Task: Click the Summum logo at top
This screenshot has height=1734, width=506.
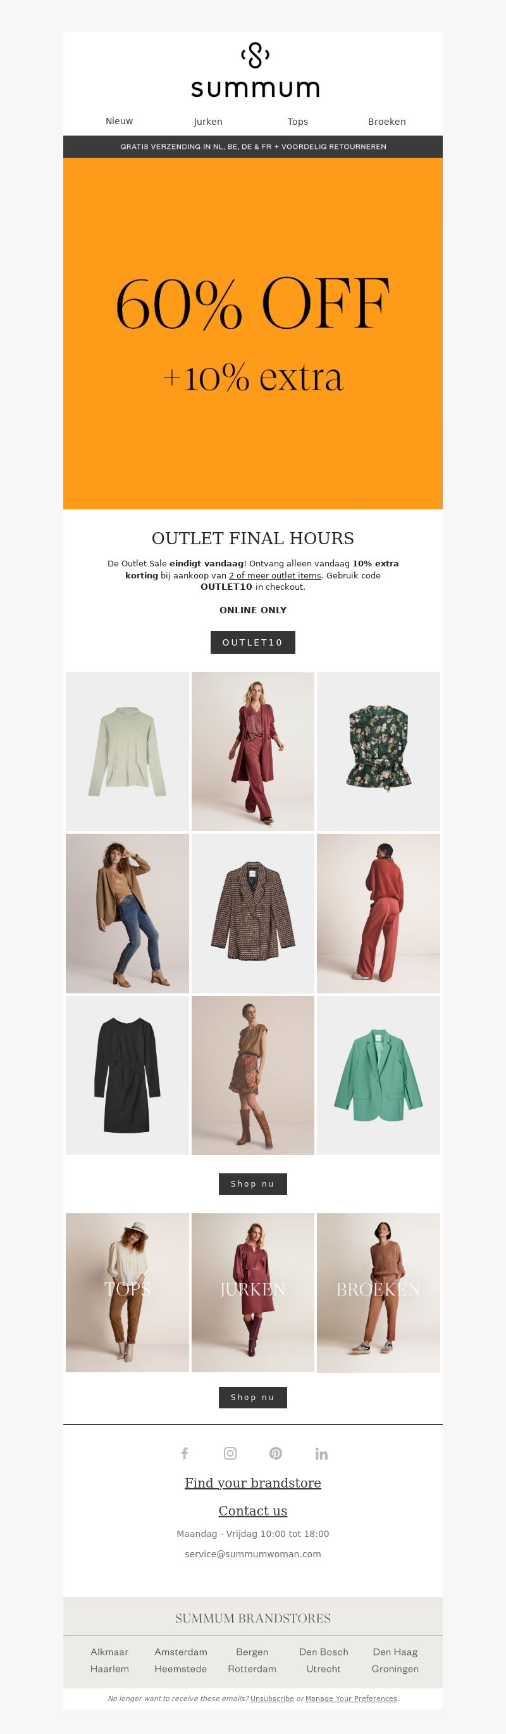Action: [255, 70]
